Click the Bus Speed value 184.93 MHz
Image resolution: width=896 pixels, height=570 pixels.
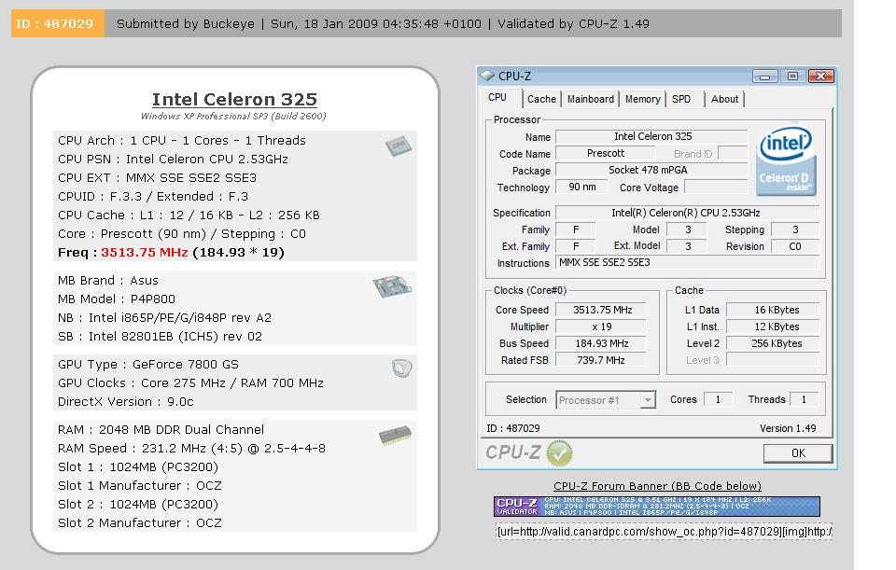(601, 343)
